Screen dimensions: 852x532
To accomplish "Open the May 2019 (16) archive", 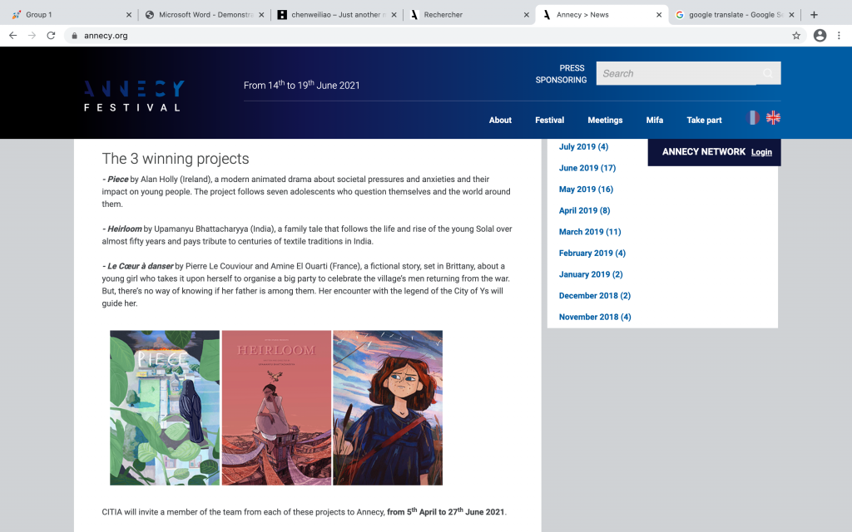I will point(586,189).
